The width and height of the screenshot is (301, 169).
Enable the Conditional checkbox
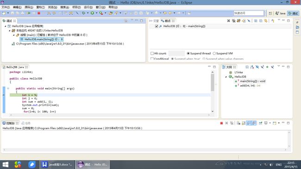click(152, 59)
